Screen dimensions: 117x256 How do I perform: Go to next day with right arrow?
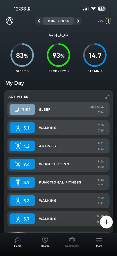coord(78,21)
